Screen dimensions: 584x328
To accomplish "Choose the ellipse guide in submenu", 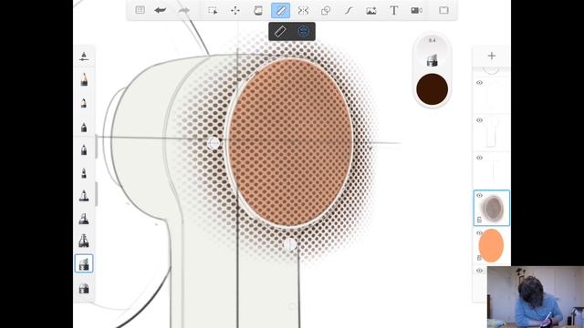I will click(x=303, y=31).
